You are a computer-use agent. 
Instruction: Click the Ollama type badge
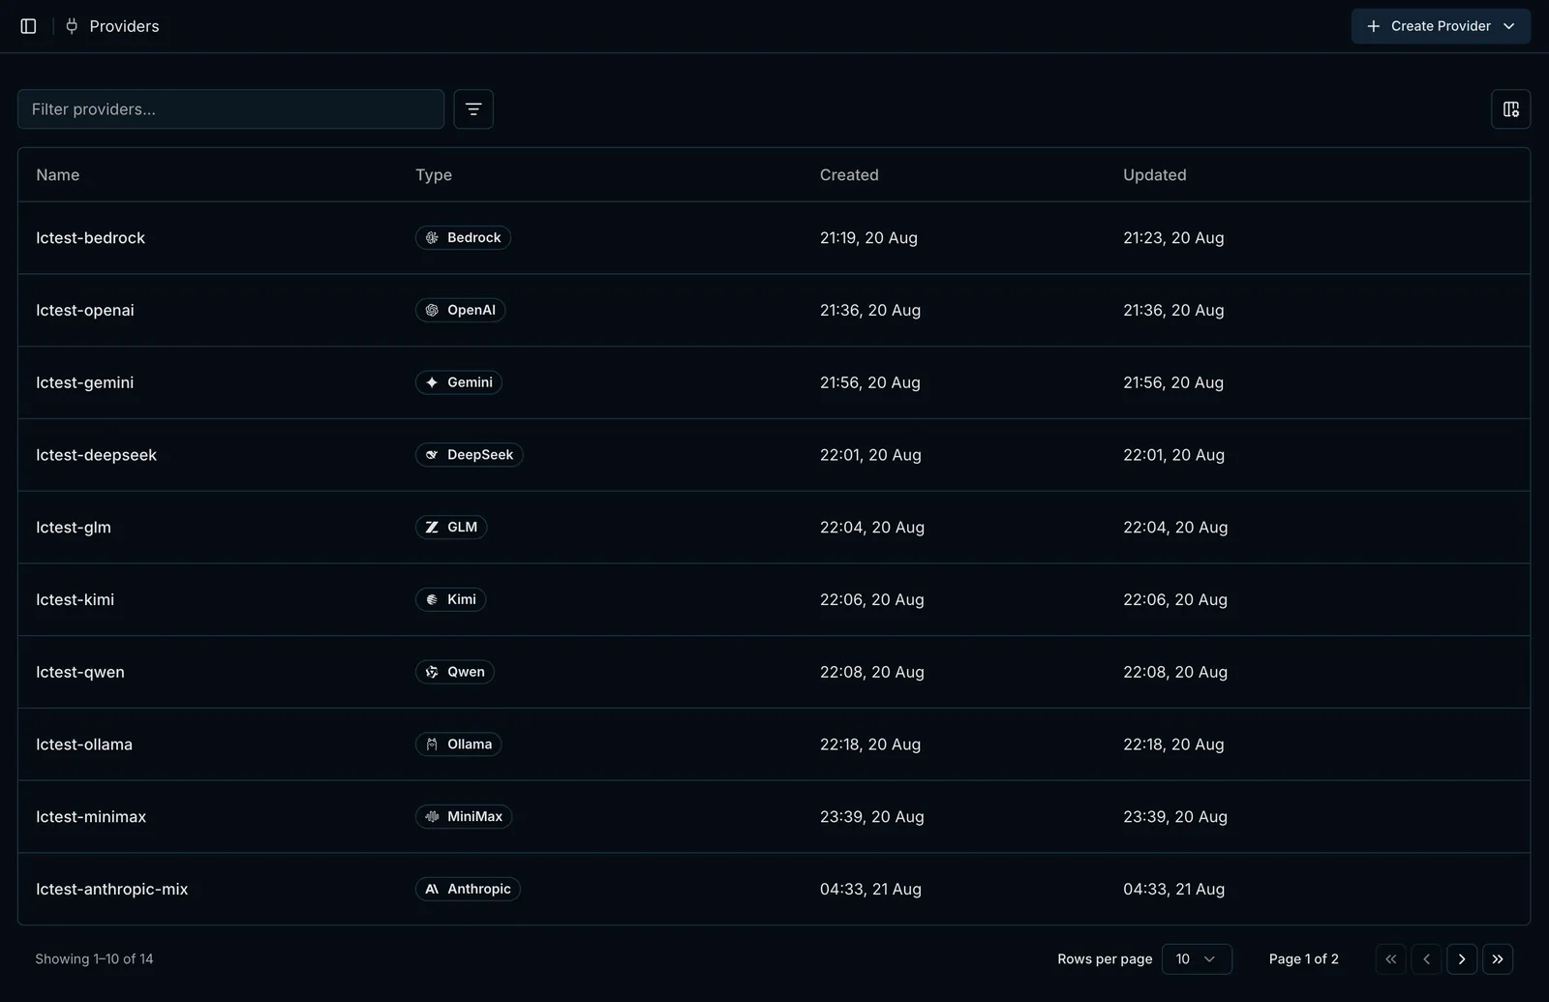458,744
